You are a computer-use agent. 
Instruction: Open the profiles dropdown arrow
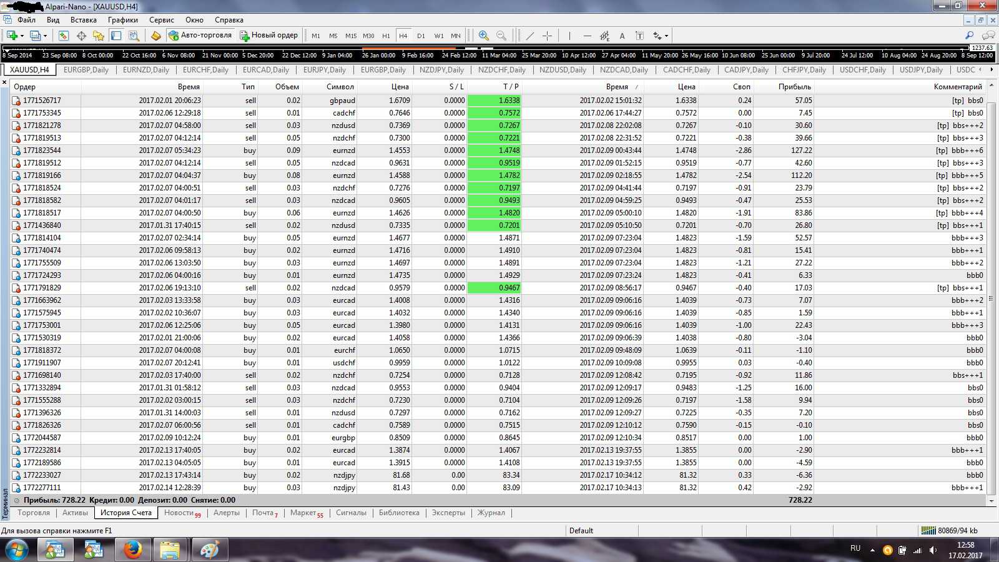(46, 36)
